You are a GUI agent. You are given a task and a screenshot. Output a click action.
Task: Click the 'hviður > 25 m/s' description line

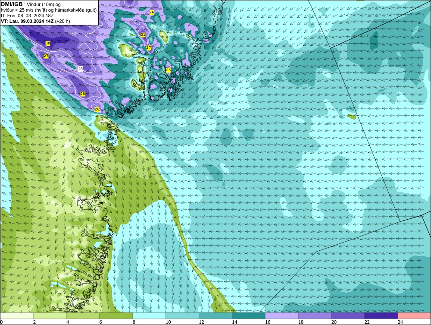point(49,10)
